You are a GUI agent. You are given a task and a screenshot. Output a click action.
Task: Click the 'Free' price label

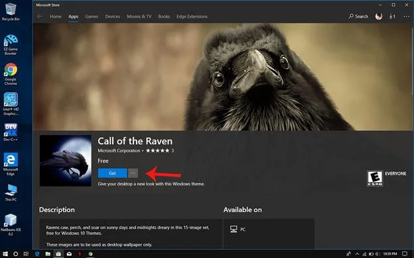pos(103,161)
